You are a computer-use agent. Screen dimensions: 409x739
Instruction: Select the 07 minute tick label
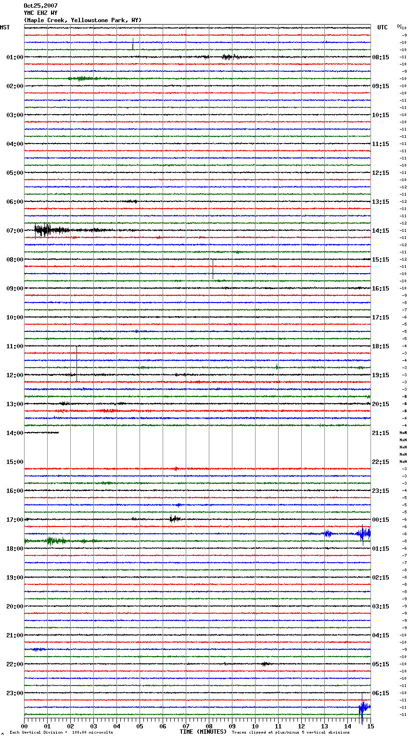click(x=186, y=726)
